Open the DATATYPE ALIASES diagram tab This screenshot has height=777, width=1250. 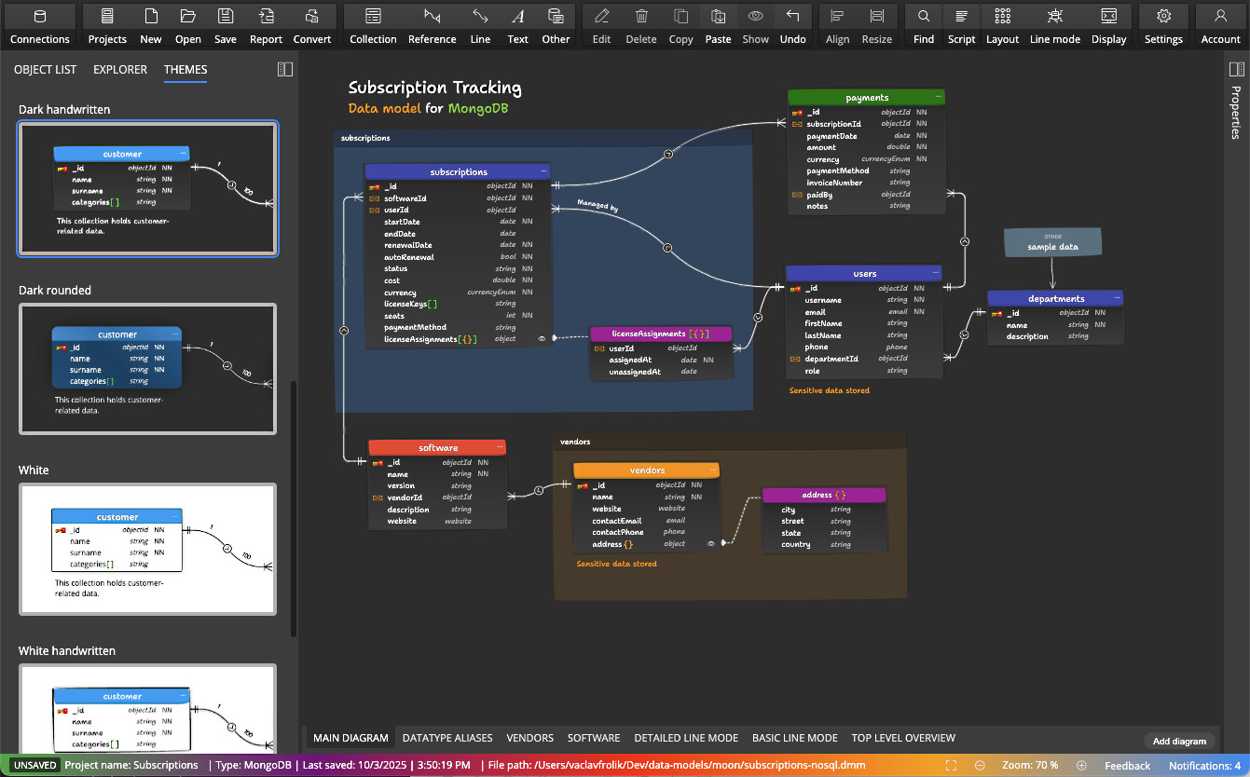click(447, 738)
